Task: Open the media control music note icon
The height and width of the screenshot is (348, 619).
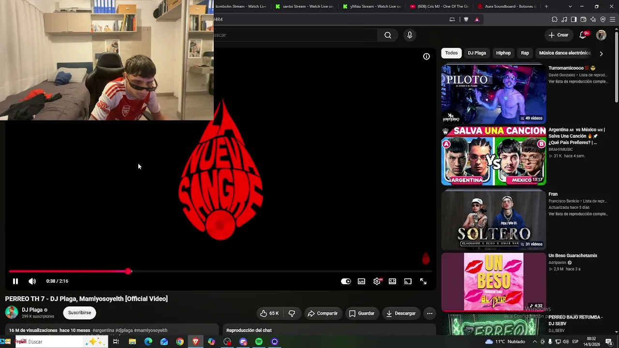Action: [564, 19]
